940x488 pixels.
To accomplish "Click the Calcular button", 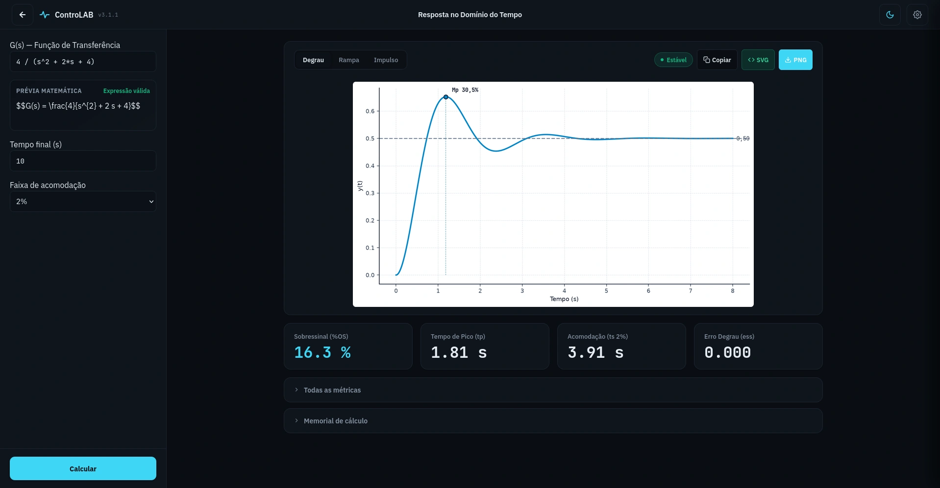I will pos(83,468).
